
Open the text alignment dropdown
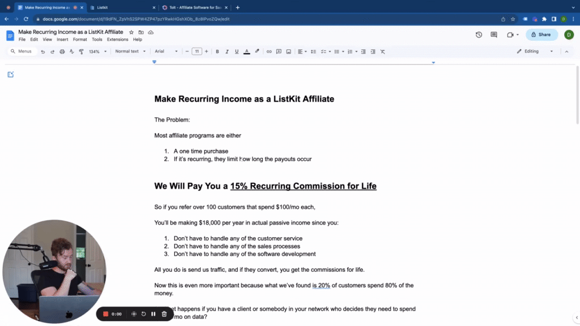pos(302,52)
